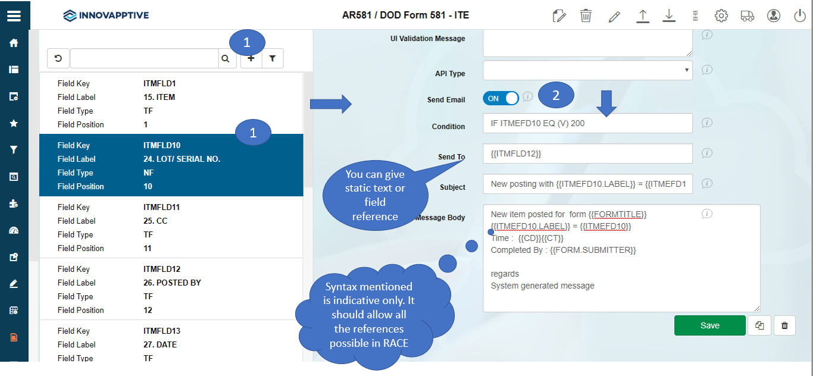Toggle the Send Email switch off
Viewport: 813px width, 376px height.
[x=501, y=99]
